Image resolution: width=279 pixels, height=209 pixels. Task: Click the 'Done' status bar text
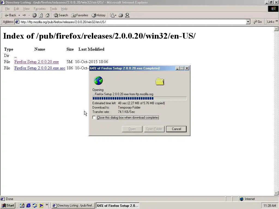(10, 199)
